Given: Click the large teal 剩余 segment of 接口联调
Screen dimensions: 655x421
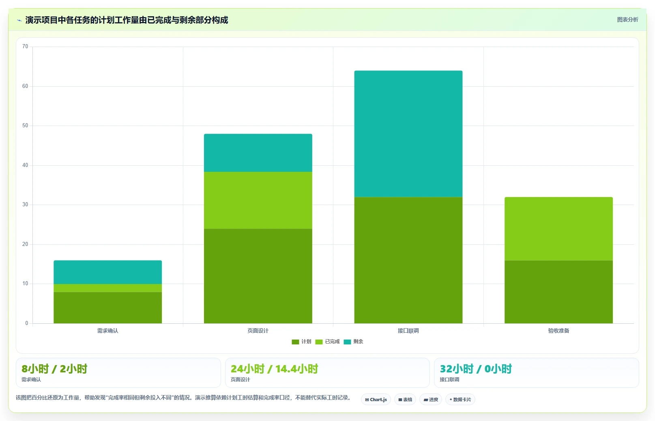Looking at the screenshot, I should [408, 134].
